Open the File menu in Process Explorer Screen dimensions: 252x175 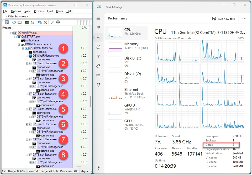tap(5, 11)
